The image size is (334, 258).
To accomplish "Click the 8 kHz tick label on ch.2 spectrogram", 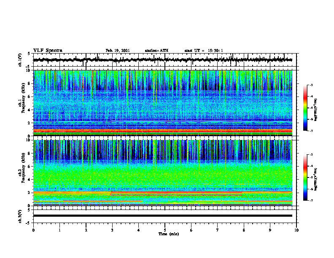I will (30, 153).
